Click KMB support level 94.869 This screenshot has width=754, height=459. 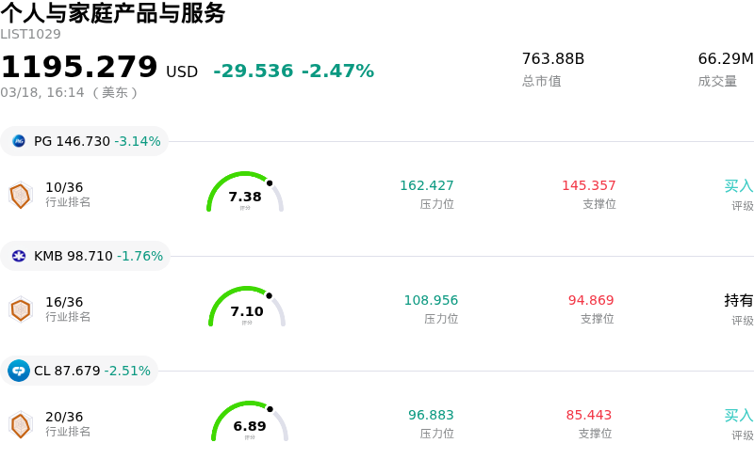tap(591, 300)
